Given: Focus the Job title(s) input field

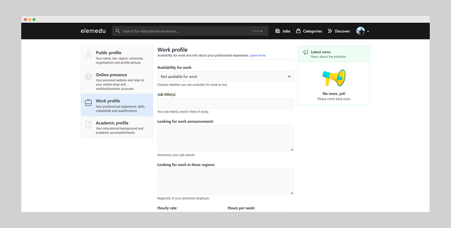Looking at the screenshot, I should (x=225, y=103).
